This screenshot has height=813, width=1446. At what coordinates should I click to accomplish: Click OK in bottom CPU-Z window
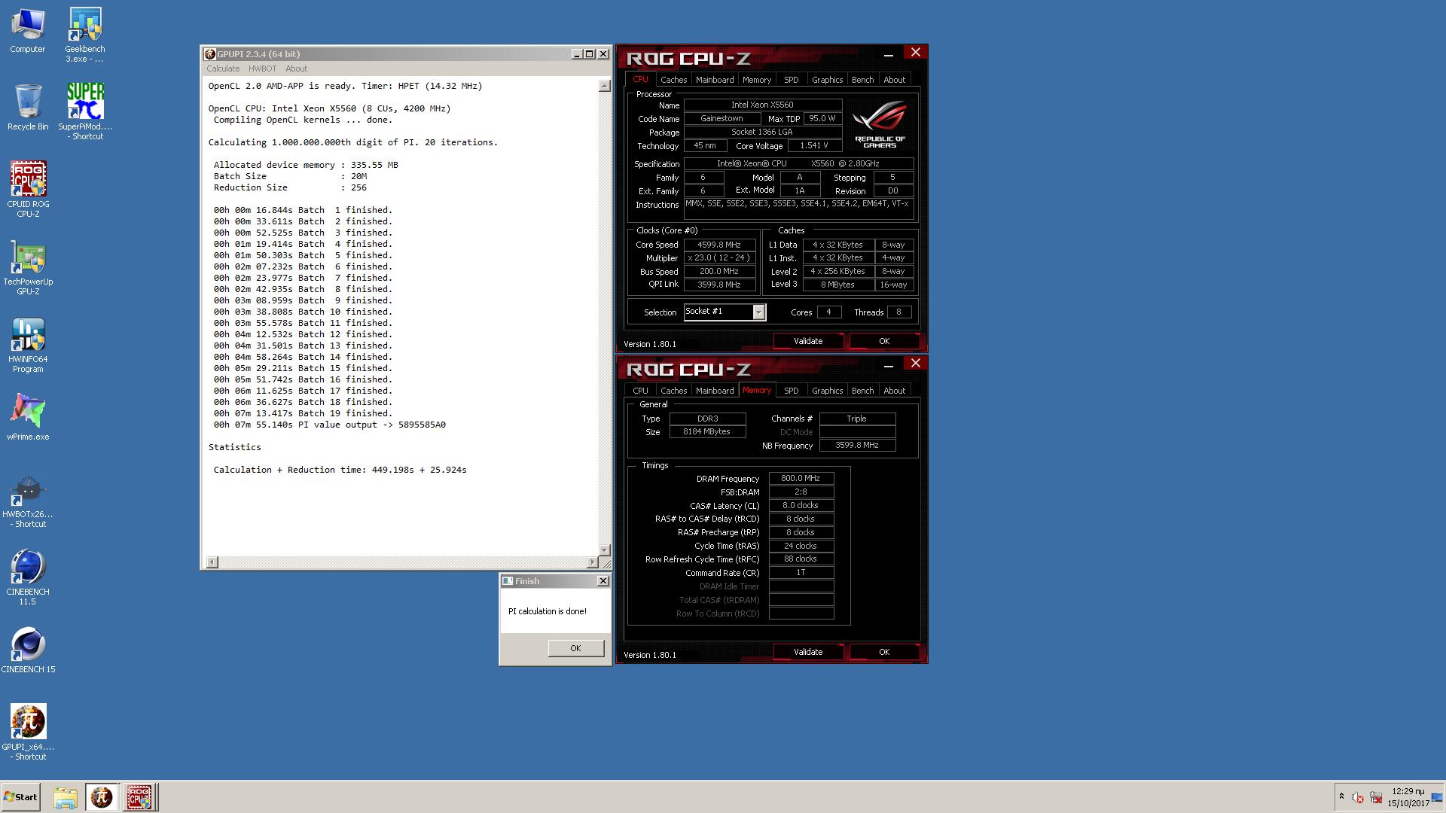(x=884, y=652)
